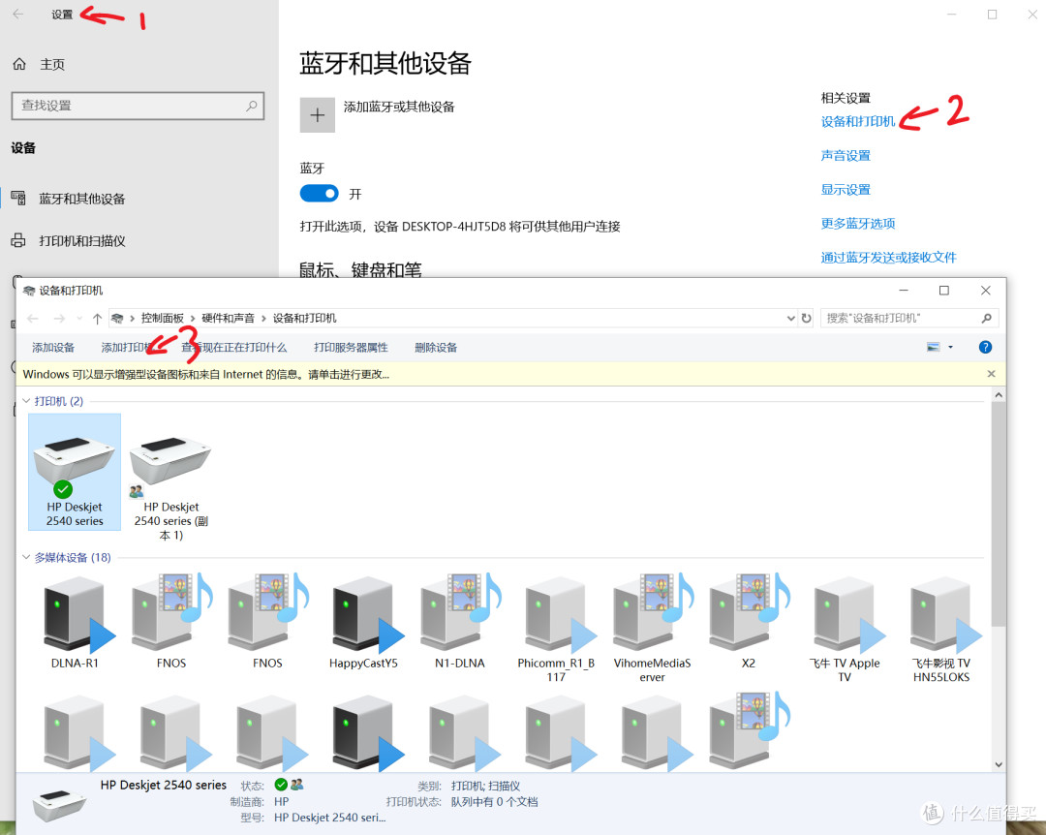1046x835 pixels.
Task: Click the 打印机和扫描仪 printer icon in sidebar
Action: pyautogui.click(x=18, y=241)
